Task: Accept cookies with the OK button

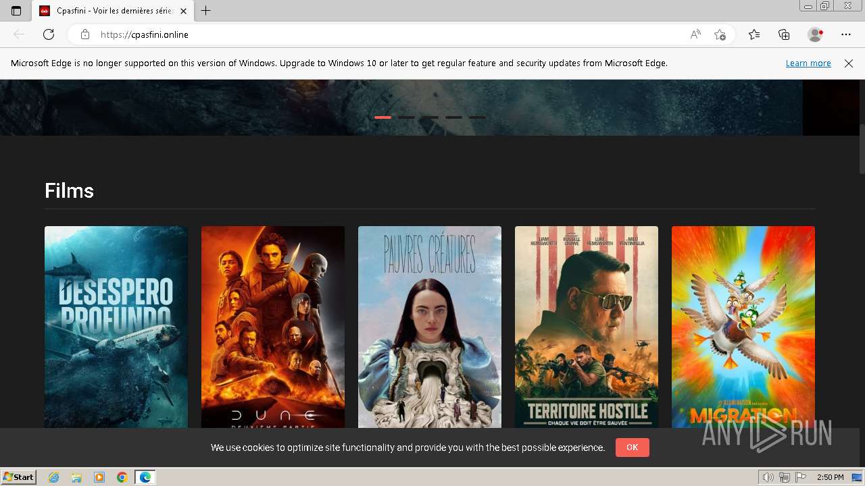Action: [x=633, y=448]
